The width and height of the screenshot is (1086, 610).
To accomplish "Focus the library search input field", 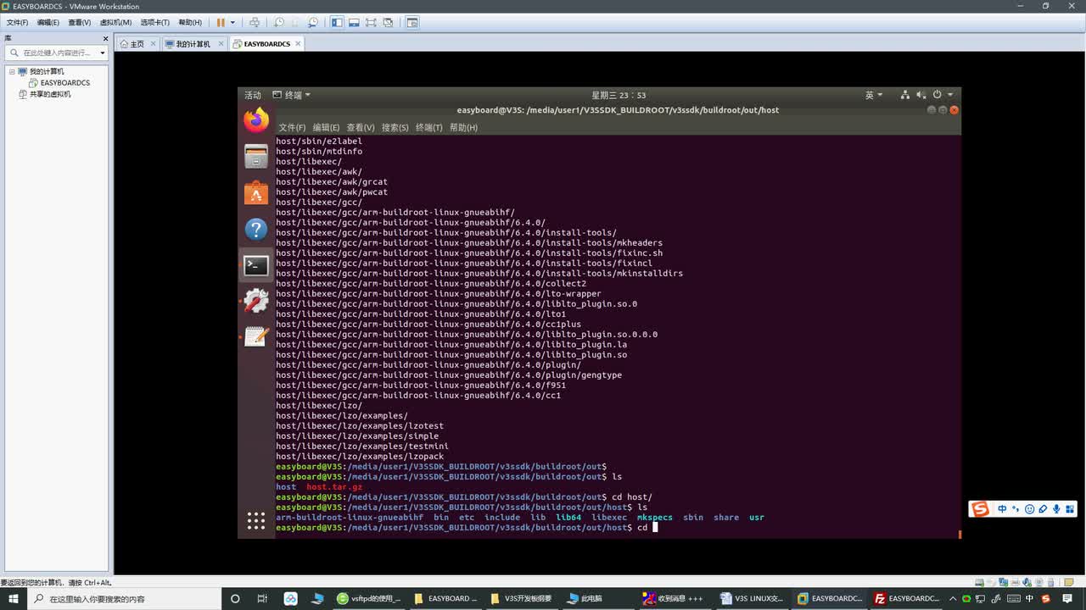I will [55, 53].
